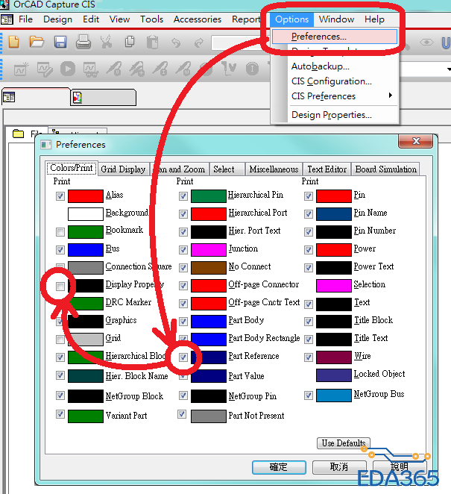Click the magenta Junction color swatch
The width and height of the screenshot is (451, 494).
point(208,250)
